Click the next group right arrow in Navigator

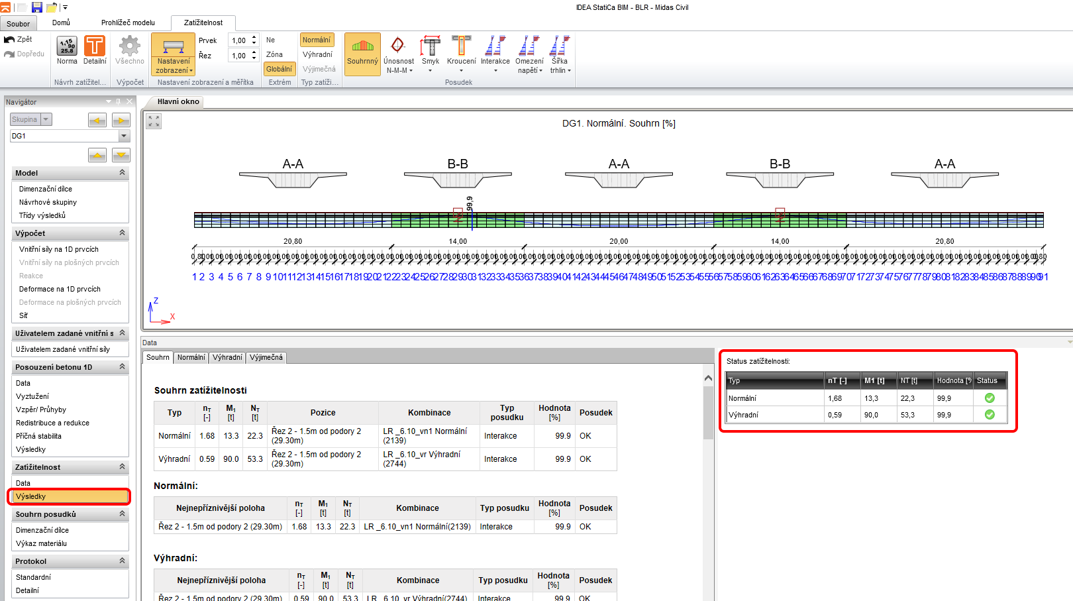(121, 120)
